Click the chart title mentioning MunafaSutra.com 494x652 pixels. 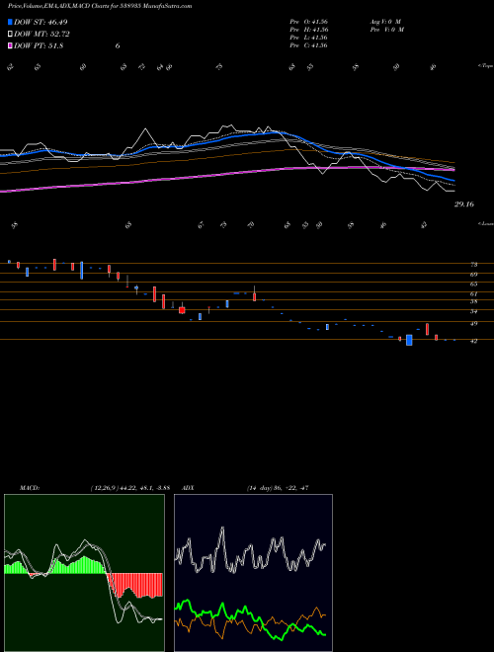pos(100,6)
